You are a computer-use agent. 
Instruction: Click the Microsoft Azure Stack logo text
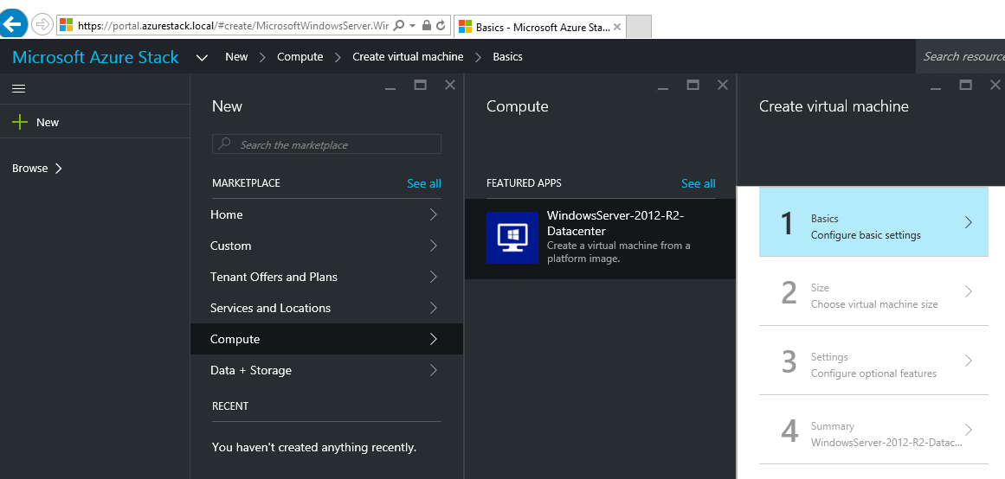pos(95,57)
